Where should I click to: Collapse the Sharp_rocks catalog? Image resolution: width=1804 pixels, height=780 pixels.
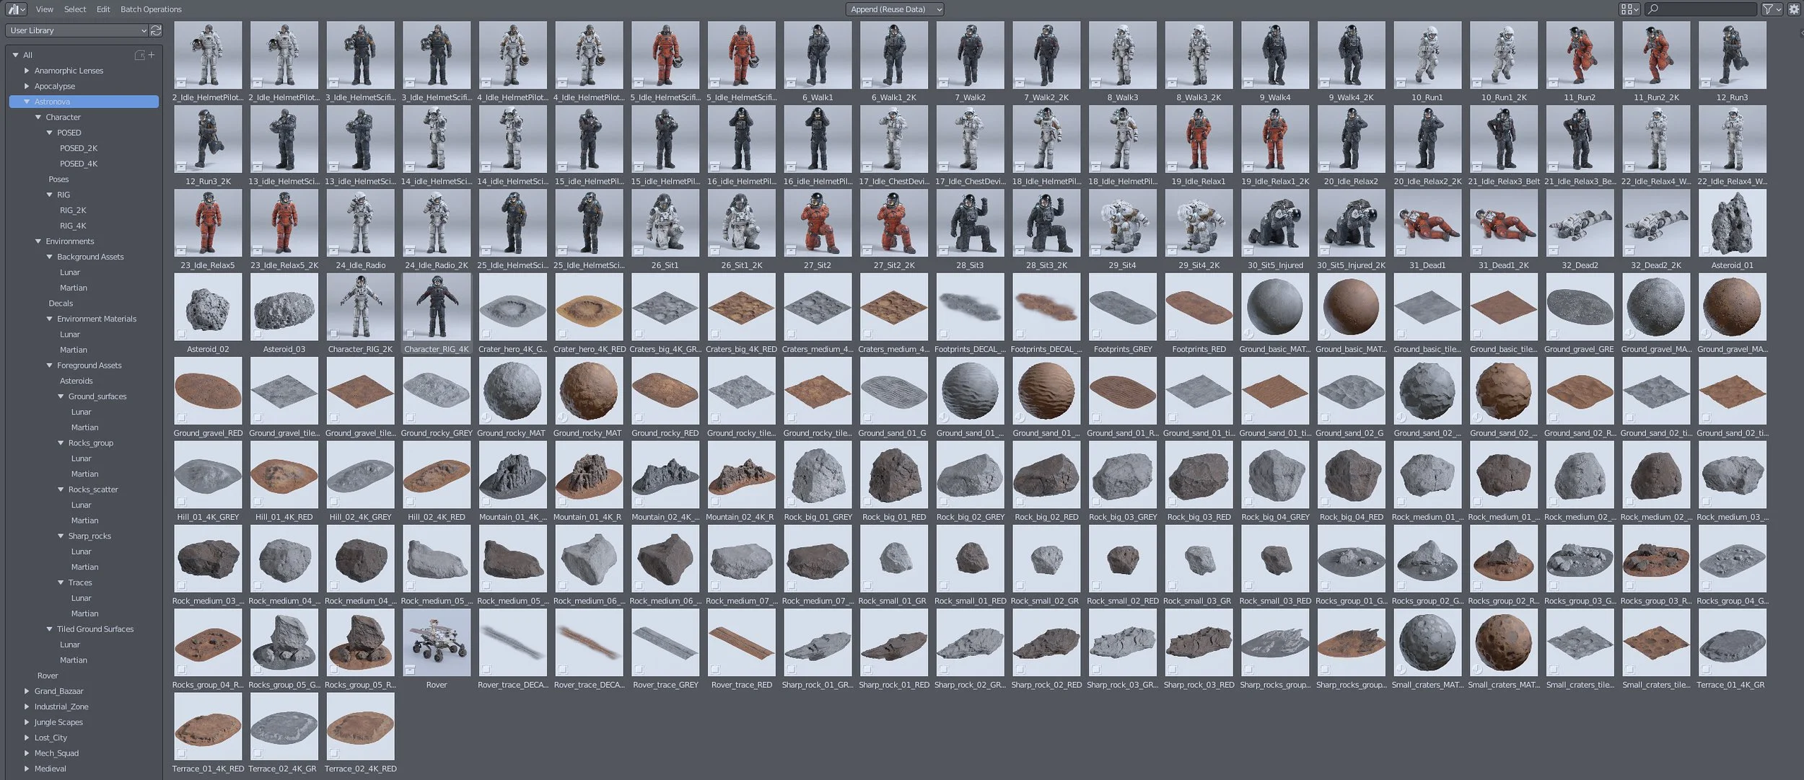click(x=61, y=536)
